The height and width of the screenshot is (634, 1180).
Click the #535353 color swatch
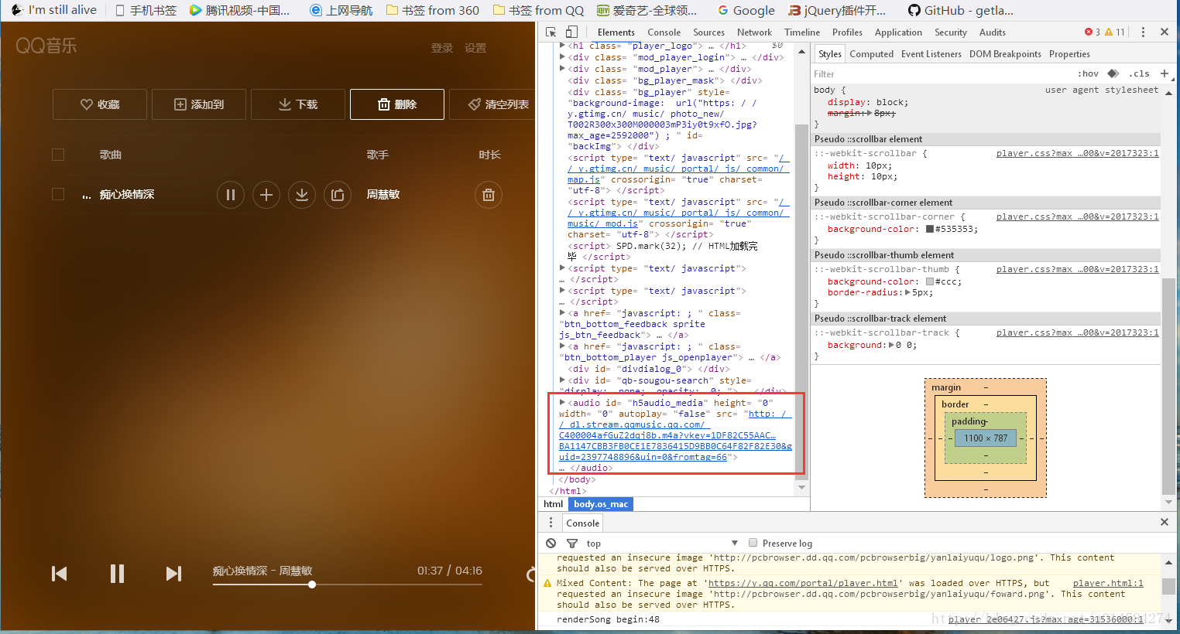tap(930, 229)
